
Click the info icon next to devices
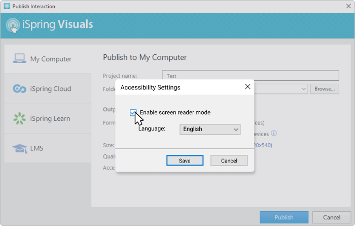click(274, 133)
